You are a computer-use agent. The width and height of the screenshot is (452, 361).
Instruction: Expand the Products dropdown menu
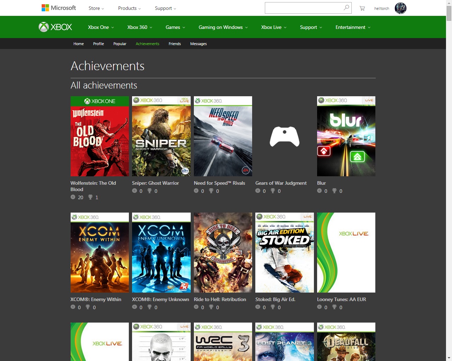(129, 8)
